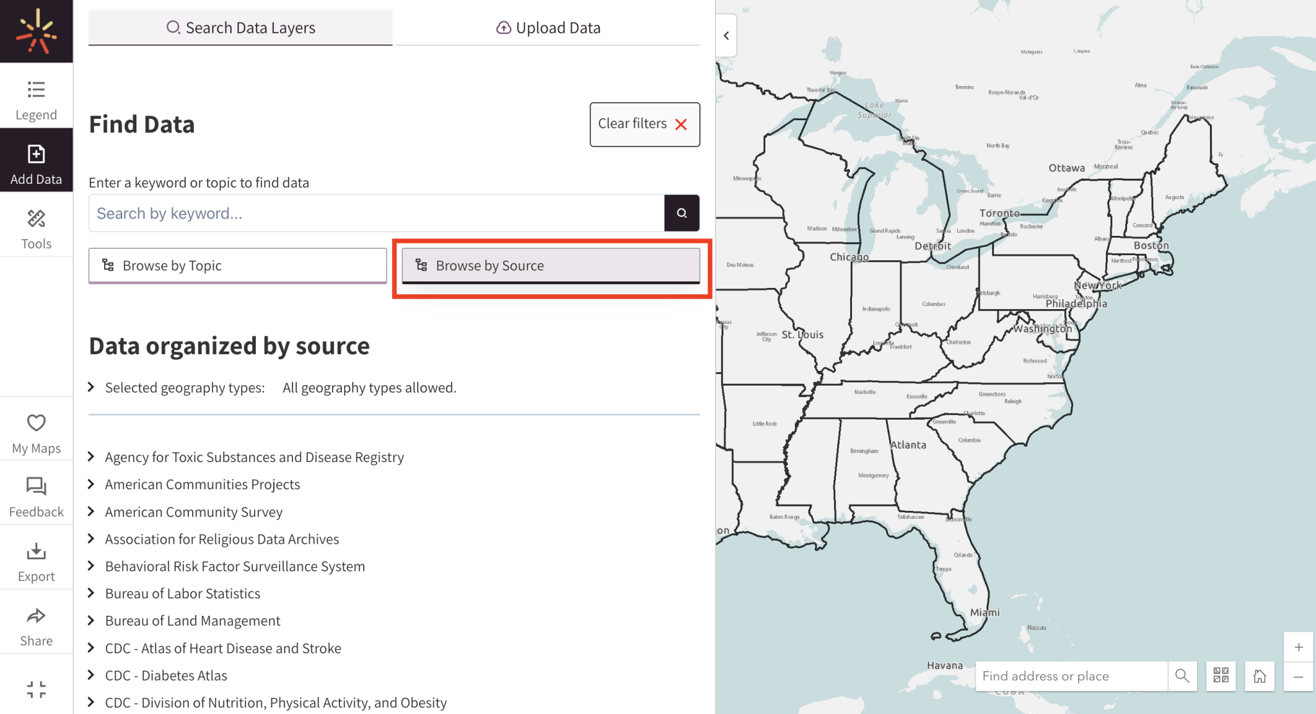Open My Maps heart icon
The width and height of the screenshot is (1316, 714).
pyautogui.click(x=36, y=422)
